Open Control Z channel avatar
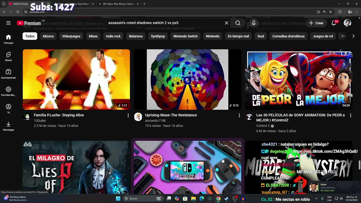Screen dimensions: 361x203 click(x=249, y=117)
